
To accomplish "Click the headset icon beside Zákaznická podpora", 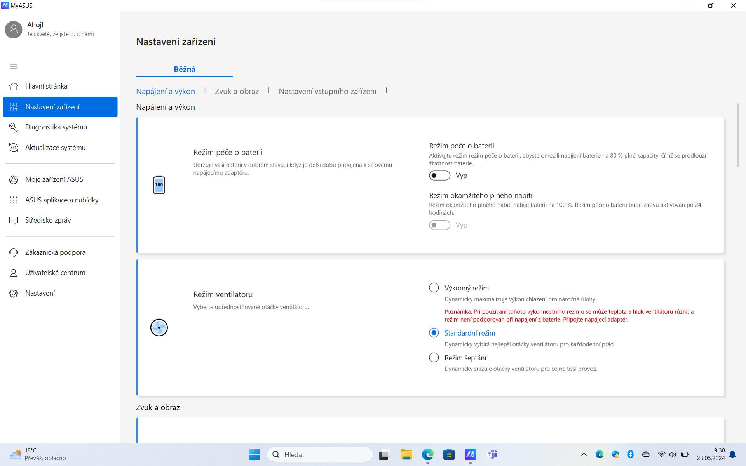I will tap(14, 252).
